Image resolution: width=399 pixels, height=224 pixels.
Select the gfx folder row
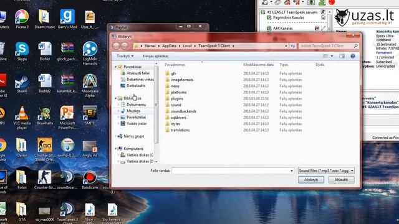[234, 73]
